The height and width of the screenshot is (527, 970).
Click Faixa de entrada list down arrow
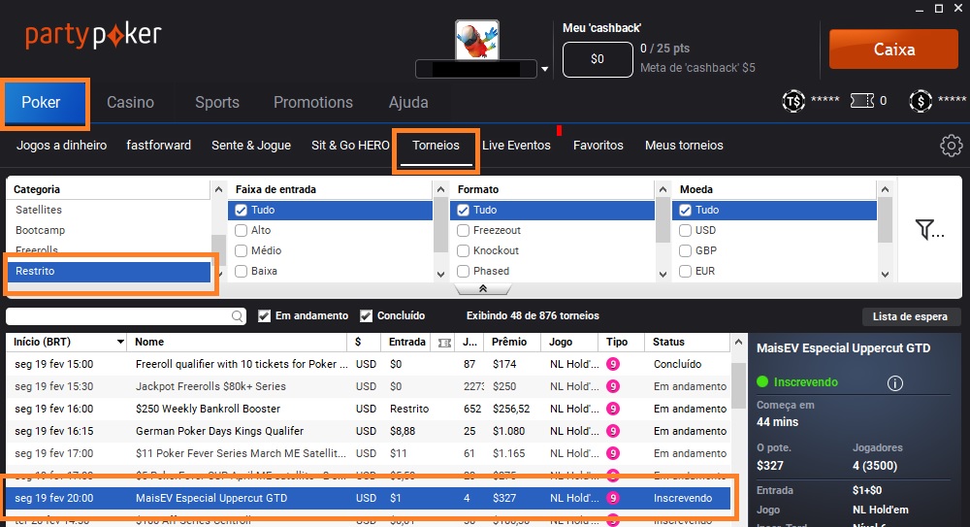click(x=440, y=275)
